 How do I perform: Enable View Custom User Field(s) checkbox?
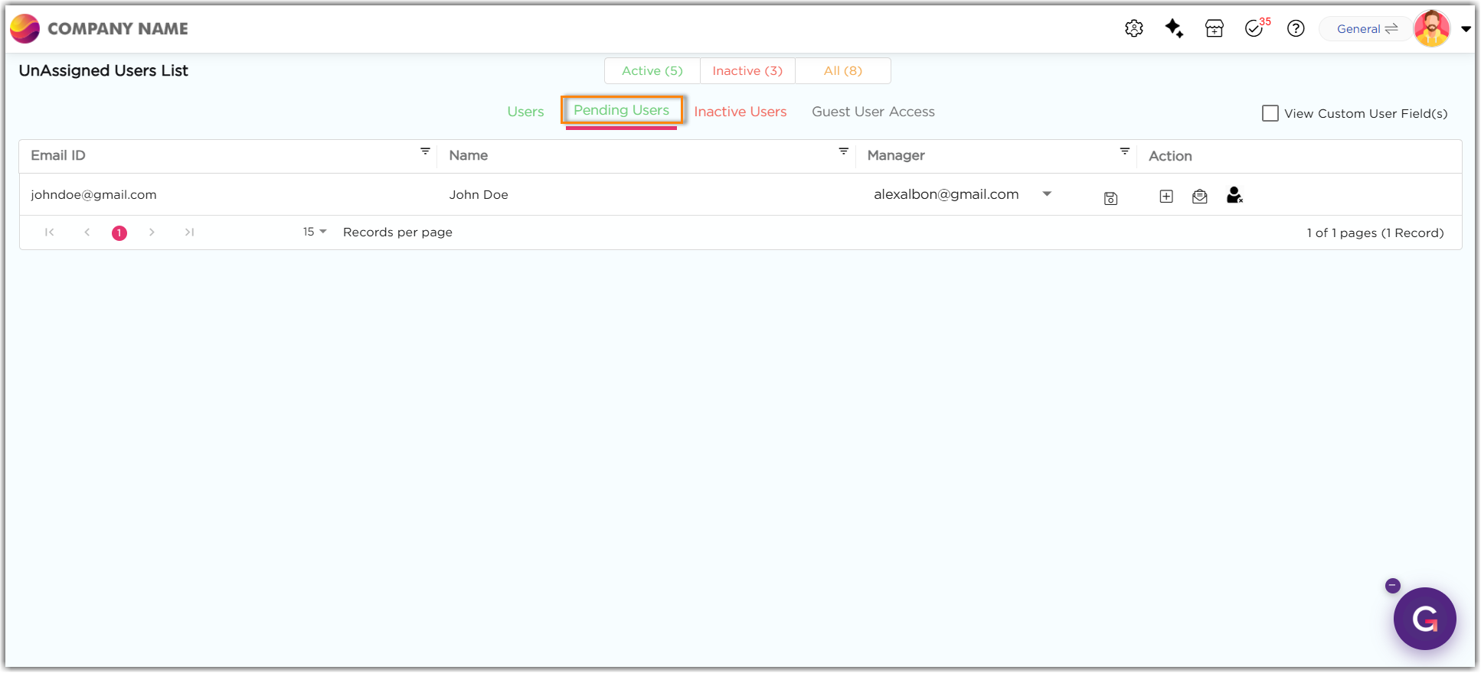click(x=1270, y=113)
